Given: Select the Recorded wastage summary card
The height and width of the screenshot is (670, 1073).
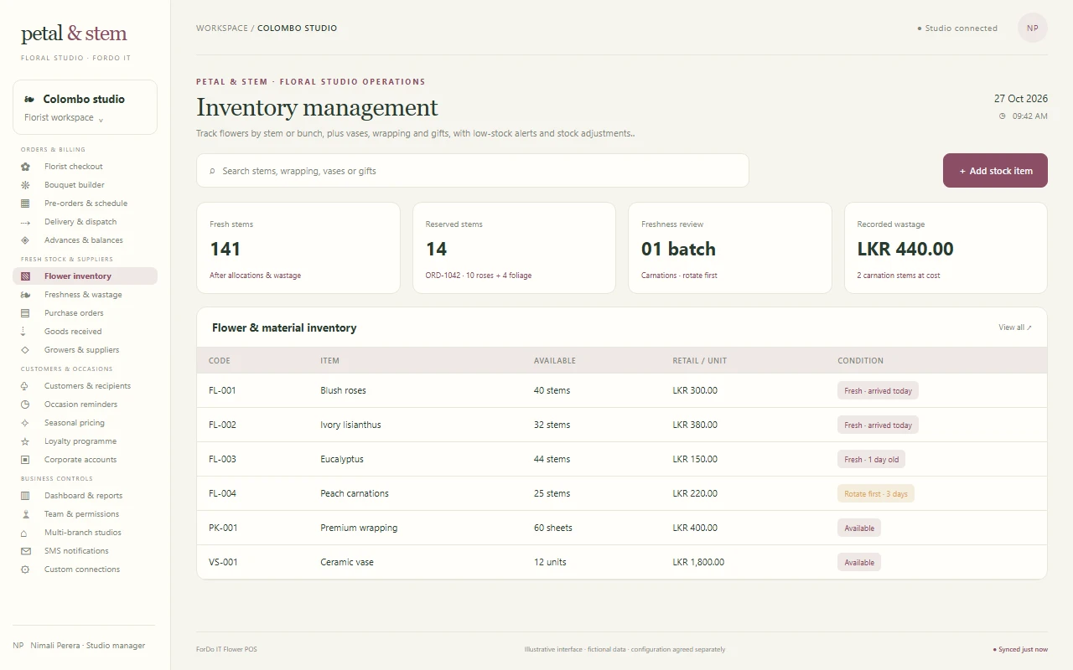Looking at the screenshot, I should point(946,248).
